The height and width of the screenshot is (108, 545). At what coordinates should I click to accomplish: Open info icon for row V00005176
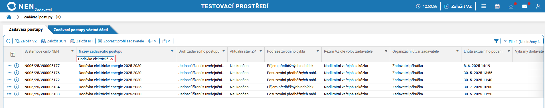pyautogui.click(x=17, y=73)
